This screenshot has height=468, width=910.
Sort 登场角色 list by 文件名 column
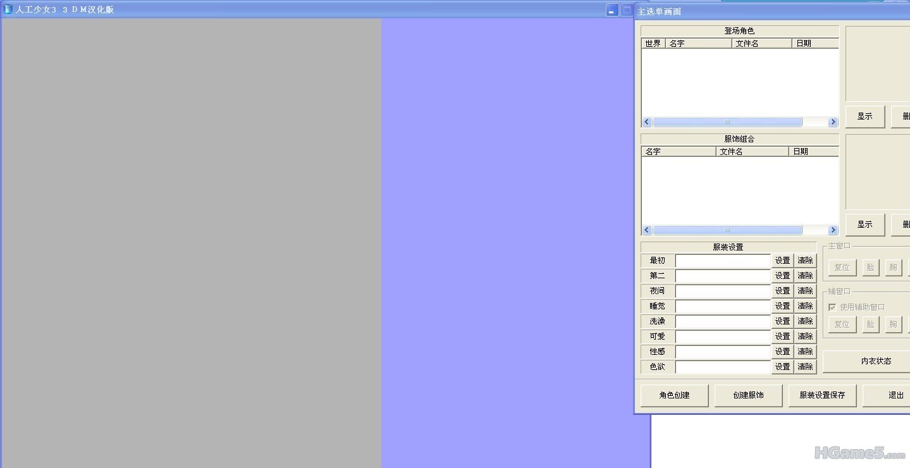point(761,44)
